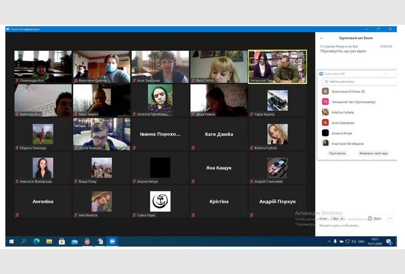The height and width of the screenshot is (274, 405).
Task: Select Тарас Кушнір profile picture tile
Action: point(278,100)
